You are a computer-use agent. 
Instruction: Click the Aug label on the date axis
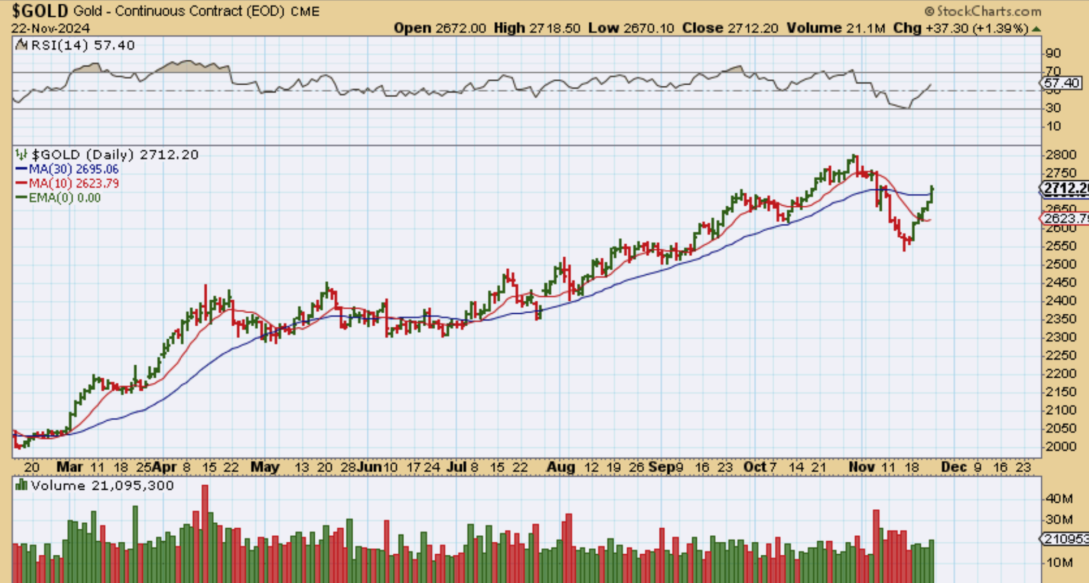[x=561, y=467]
